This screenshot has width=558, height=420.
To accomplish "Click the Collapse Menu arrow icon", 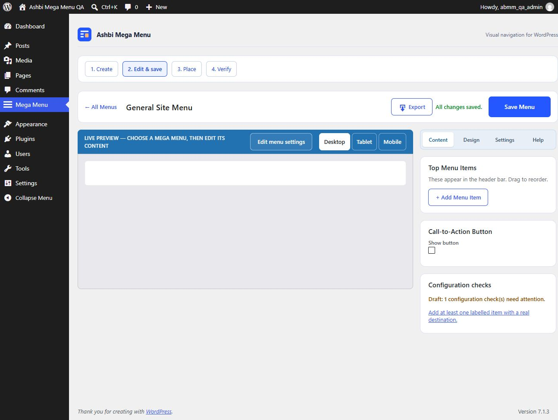I will pos(8,198).
